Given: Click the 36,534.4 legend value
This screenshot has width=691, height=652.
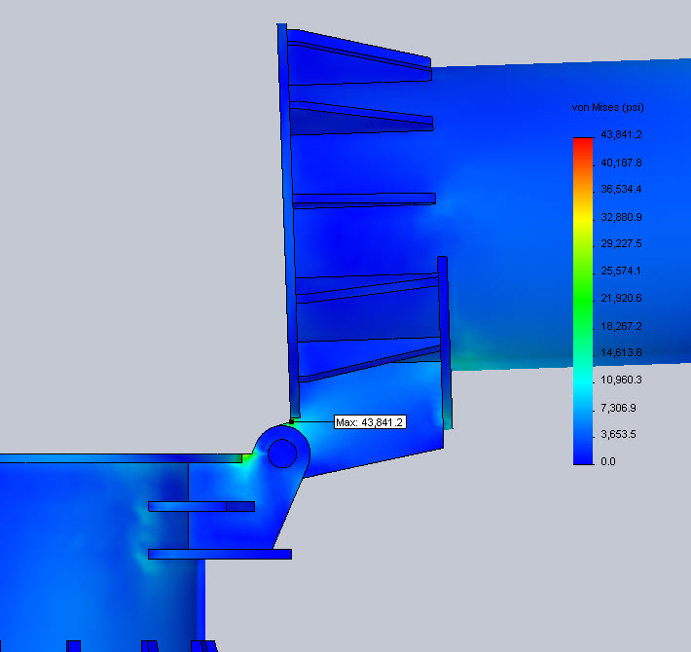Looking at the screenshot, I should tap(621, 189).
